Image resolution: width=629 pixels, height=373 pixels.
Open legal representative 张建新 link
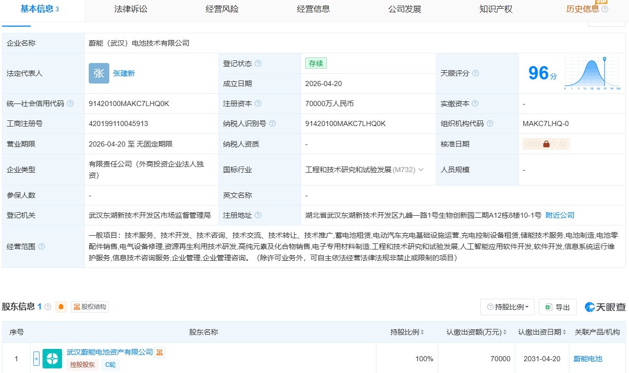point(124,73)
